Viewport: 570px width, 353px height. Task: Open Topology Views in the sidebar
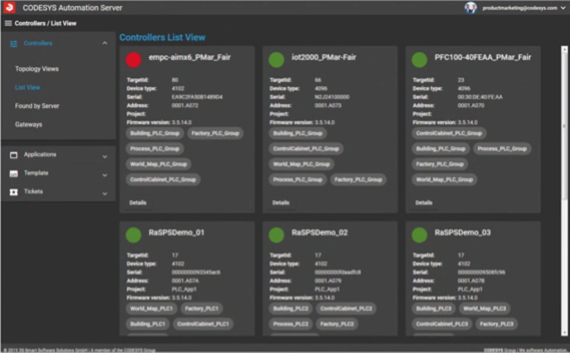pos(37,69)
